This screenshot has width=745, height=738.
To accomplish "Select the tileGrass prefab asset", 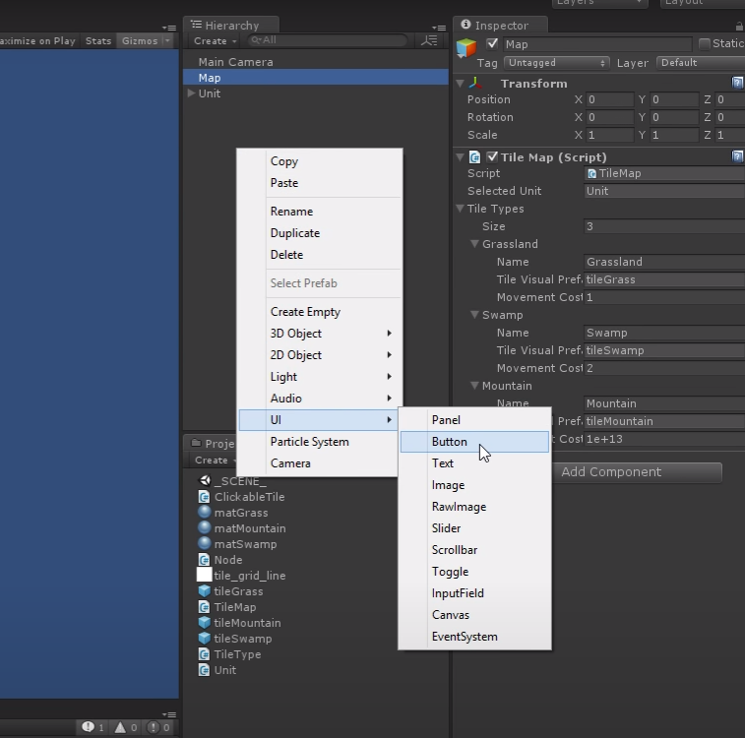I will tap(230, 591).
